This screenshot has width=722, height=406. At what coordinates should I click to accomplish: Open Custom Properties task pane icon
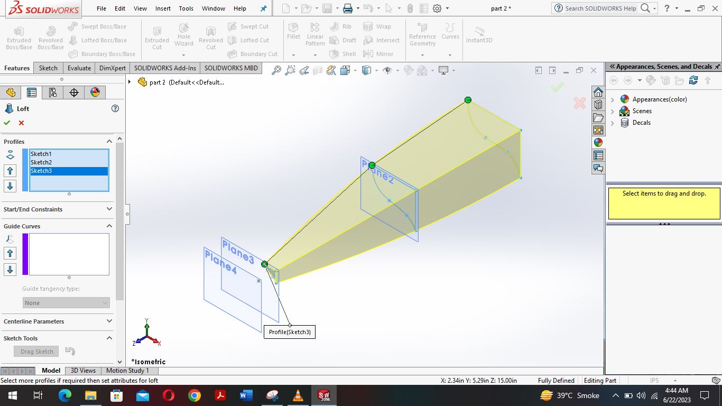[x=598, y=155]
